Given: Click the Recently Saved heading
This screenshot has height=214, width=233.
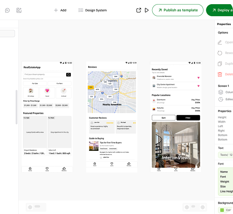Looking at the screenshot, I should coord(160,69).
